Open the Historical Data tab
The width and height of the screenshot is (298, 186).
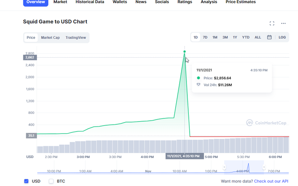(x=89, y=2)
